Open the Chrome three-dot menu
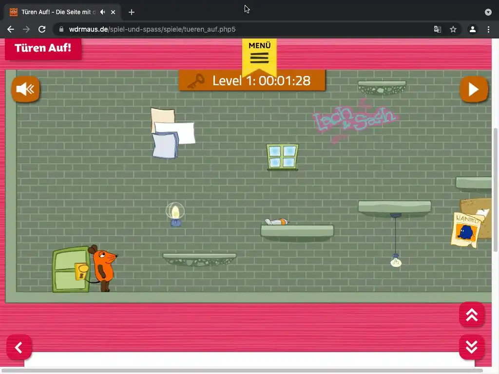The height and width of the screenshot is (374, 499). (x=488, y=29)
